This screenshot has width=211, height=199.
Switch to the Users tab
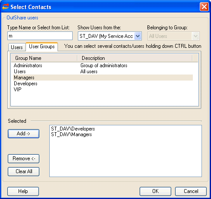[x=17, y=47]
